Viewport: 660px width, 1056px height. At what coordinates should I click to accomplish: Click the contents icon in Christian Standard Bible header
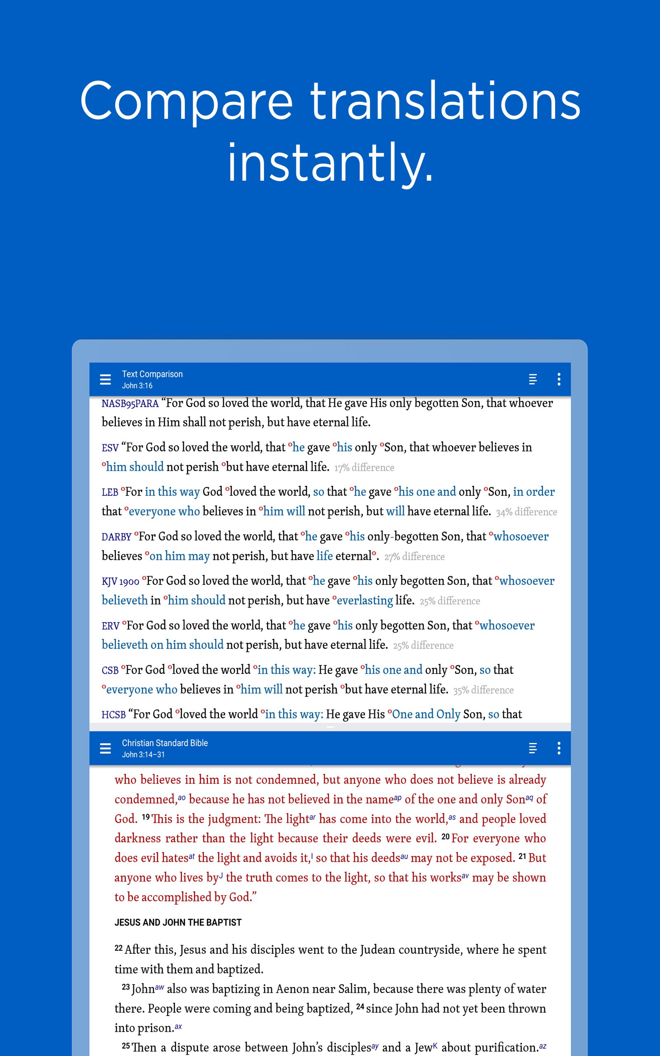pyautogui.click(x=533, y=748)
